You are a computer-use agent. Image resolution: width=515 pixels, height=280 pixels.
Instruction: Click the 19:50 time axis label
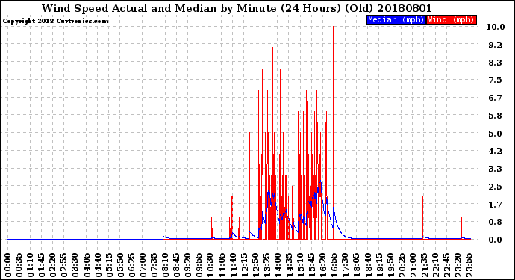(390, 265)
